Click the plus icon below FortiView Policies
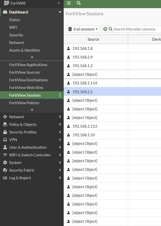The image size is (161, 226). 32,110
